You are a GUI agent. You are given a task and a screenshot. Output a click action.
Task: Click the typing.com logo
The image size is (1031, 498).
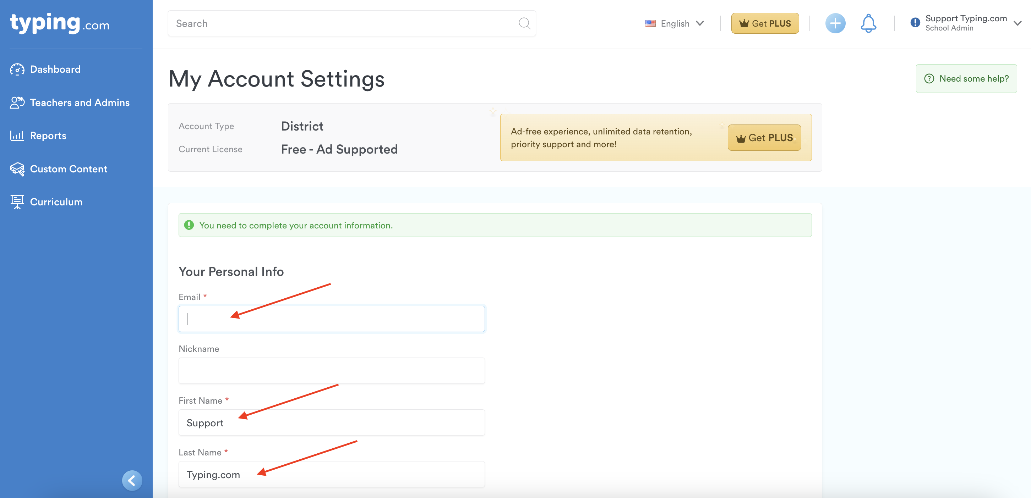pyautogui.click(x=60, y=23)
